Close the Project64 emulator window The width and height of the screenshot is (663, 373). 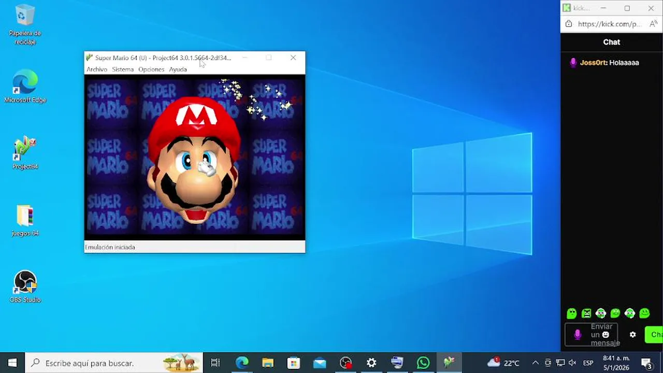pyautogui.click(x=293, y=58)
